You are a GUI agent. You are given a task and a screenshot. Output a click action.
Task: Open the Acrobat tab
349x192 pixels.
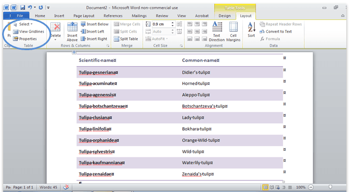(x=201, y=16)
